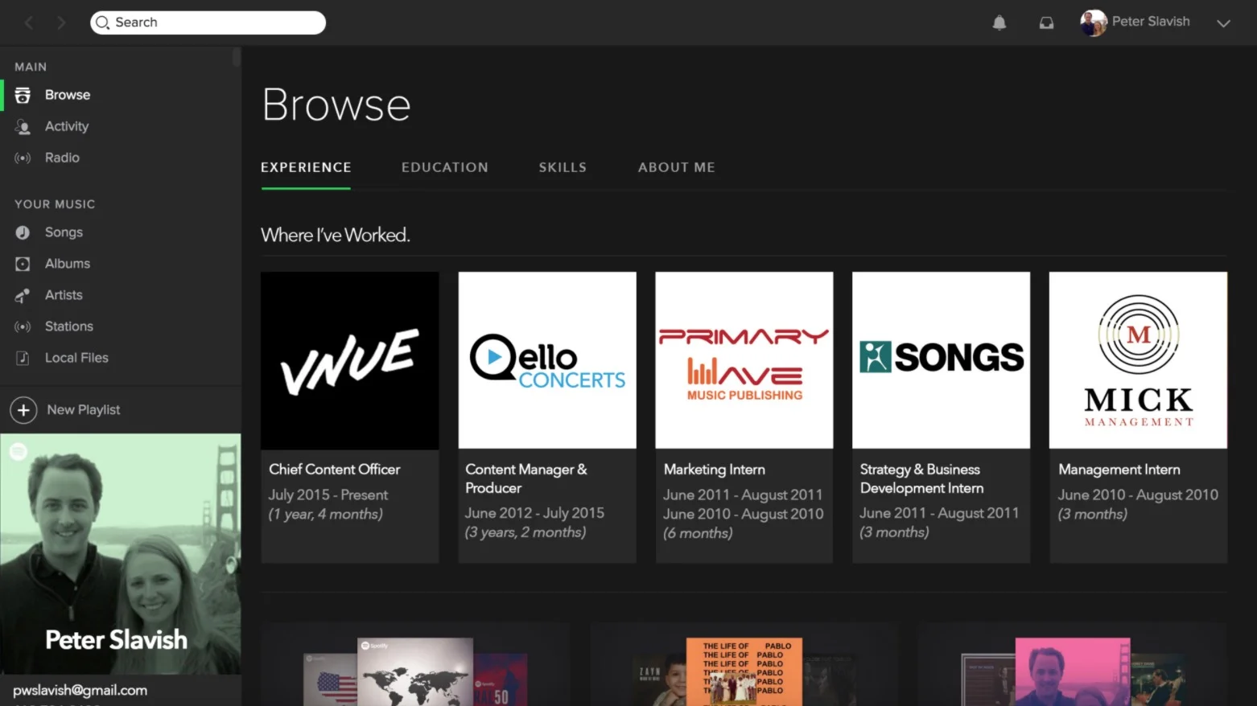Expand the account menu chevron
The height and width of the screenshot is (706, 1257).
coord(1223,23)
